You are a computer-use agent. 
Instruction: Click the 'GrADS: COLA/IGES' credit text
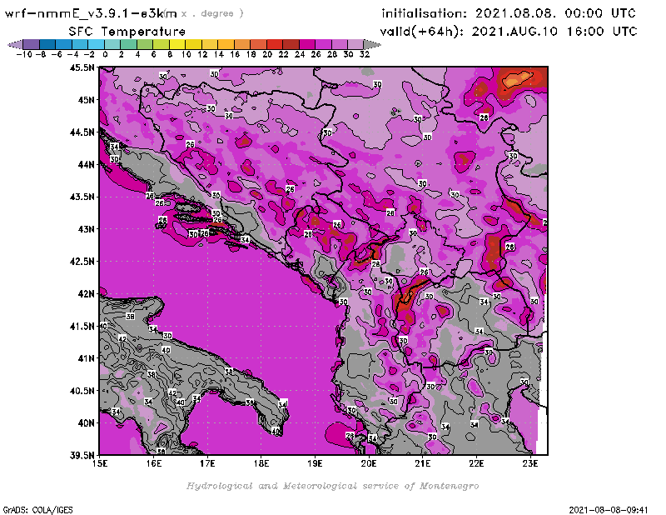37,510
